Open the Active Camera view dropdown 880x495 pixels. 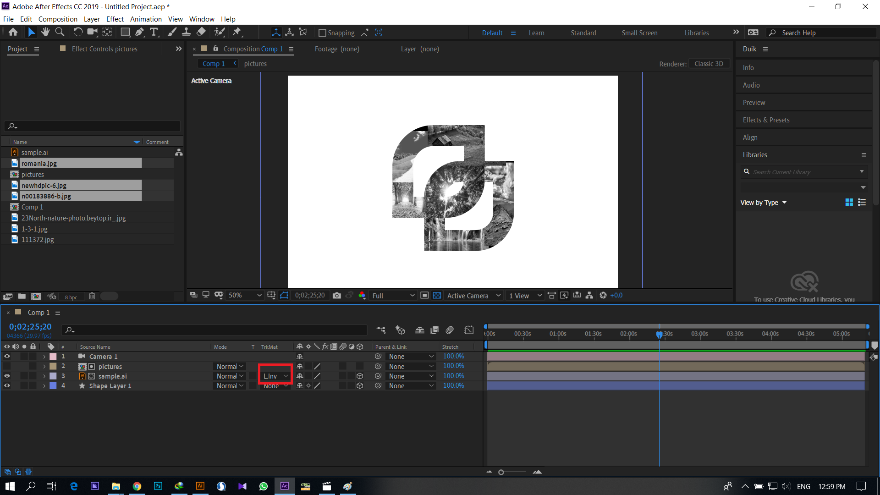coord(474,296)
